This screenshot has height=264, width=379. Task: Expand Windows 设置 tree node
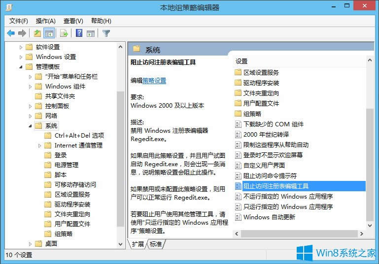click(21, 57)
